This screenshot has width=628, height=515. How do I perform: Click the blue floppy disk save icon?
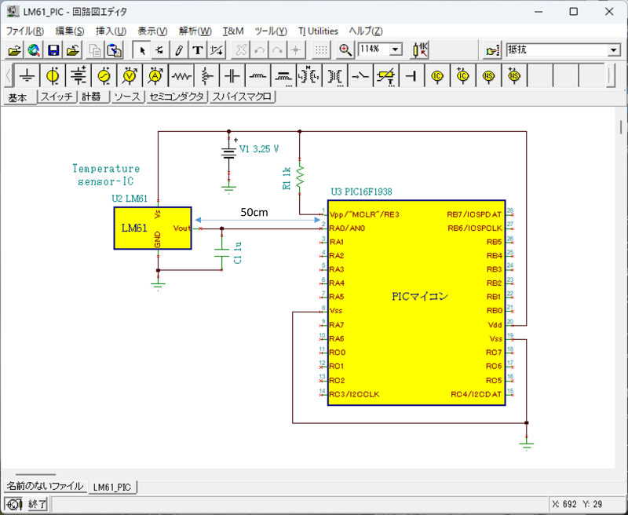pos(53,50)
